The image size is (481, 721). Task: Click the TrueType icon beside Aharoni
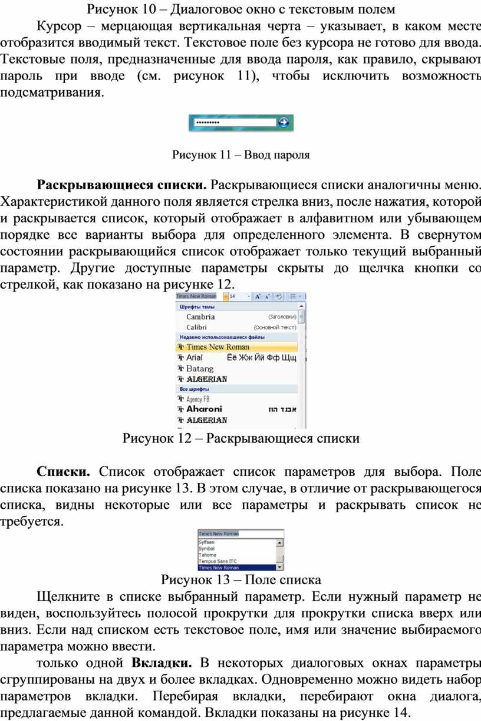click(181, 409)
